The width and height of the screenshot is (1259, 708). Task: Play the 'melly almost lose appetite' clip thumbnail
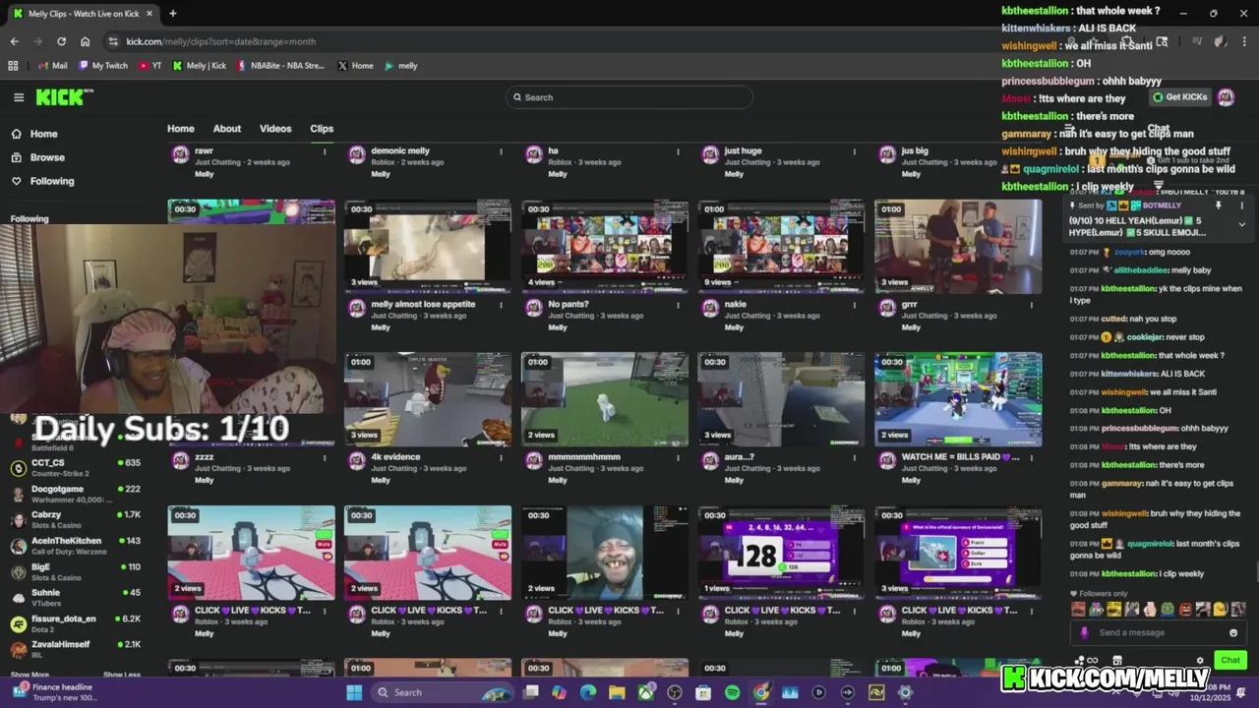pyautogui.click(x=427, y=246)
